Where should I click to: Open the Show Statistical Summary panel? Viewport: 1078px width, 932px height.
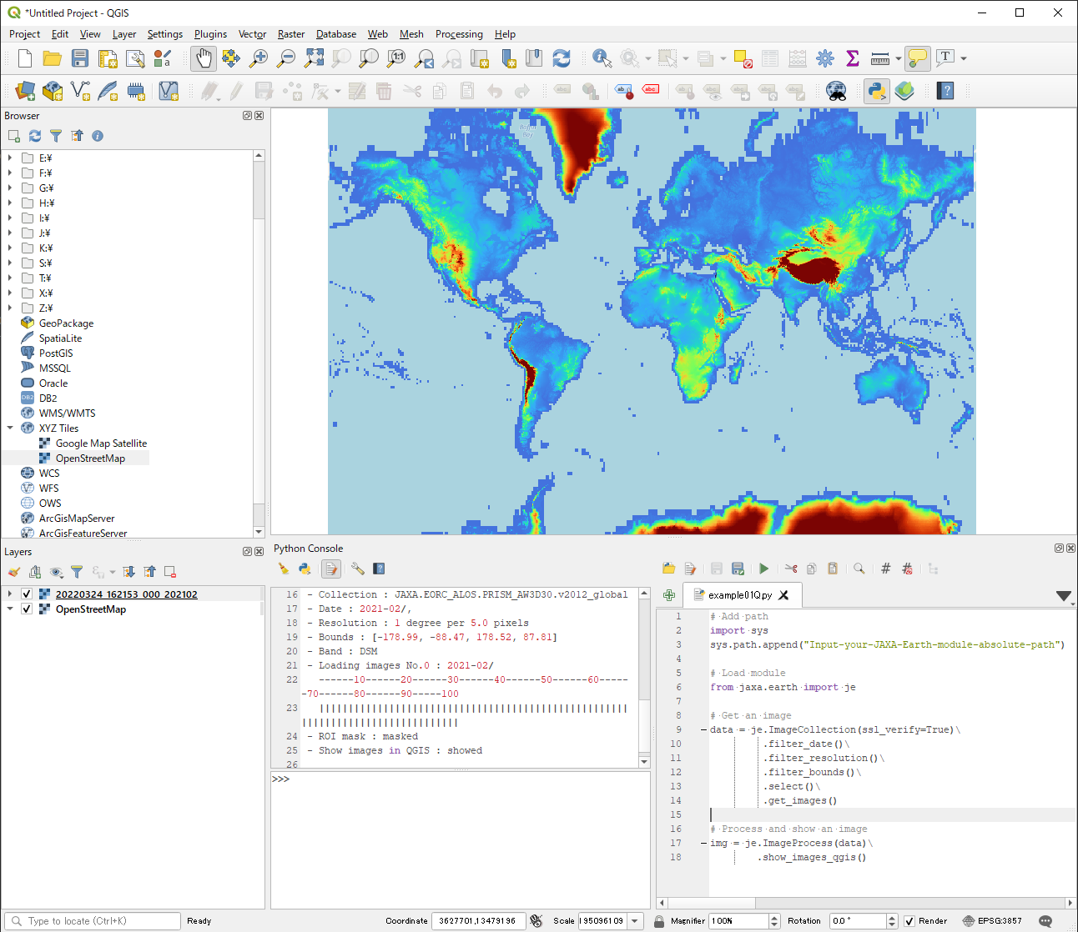coord(853,58)
